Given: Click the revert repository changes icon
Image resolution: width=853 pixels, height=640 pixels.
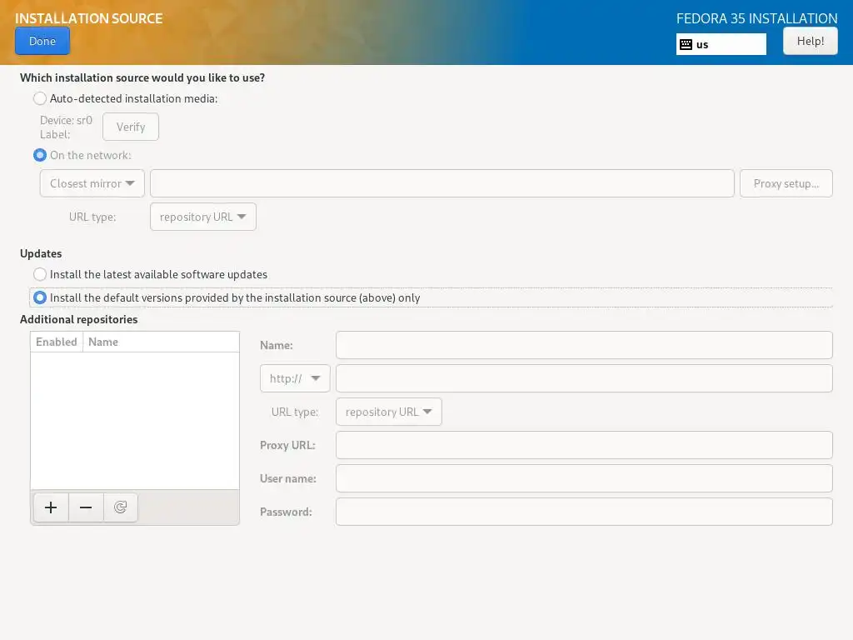Looking at the screenshot, I should click(120, 507).
